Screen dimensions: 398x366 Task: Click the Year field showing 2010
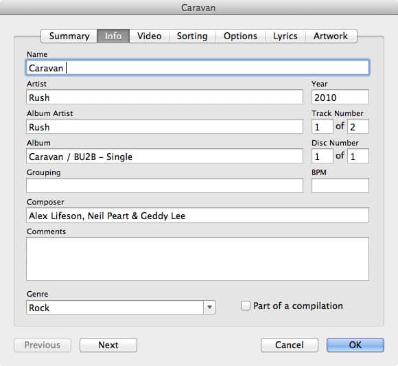click(x=340, y=97)
